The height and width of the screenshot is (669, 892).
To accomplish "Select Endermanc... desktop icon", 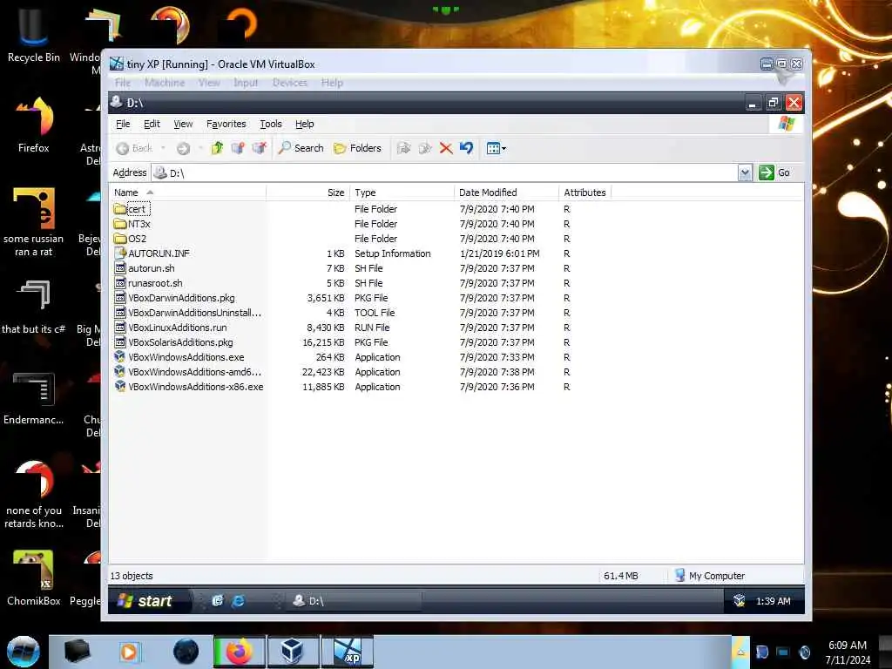I will click(34, 398).
